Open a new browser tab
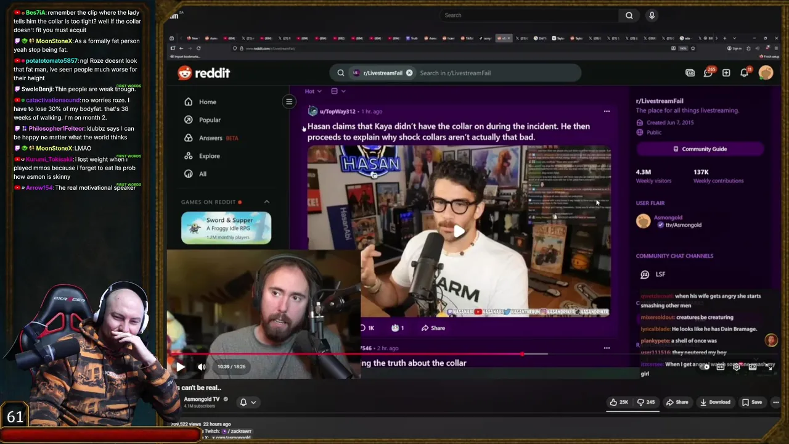The image size is (789, 444). (x=724, y=38)
